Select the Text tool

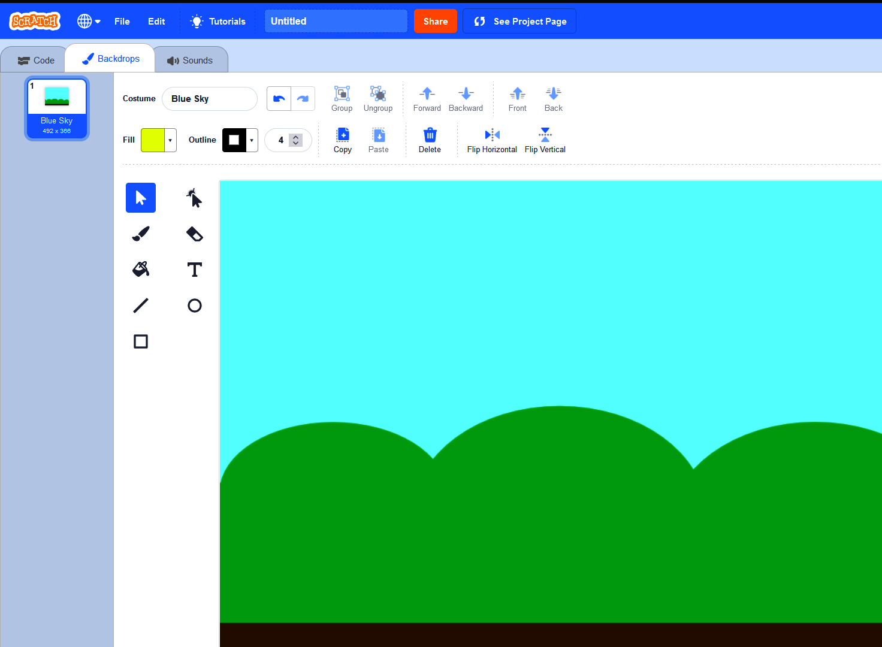[x=194, y=270]
